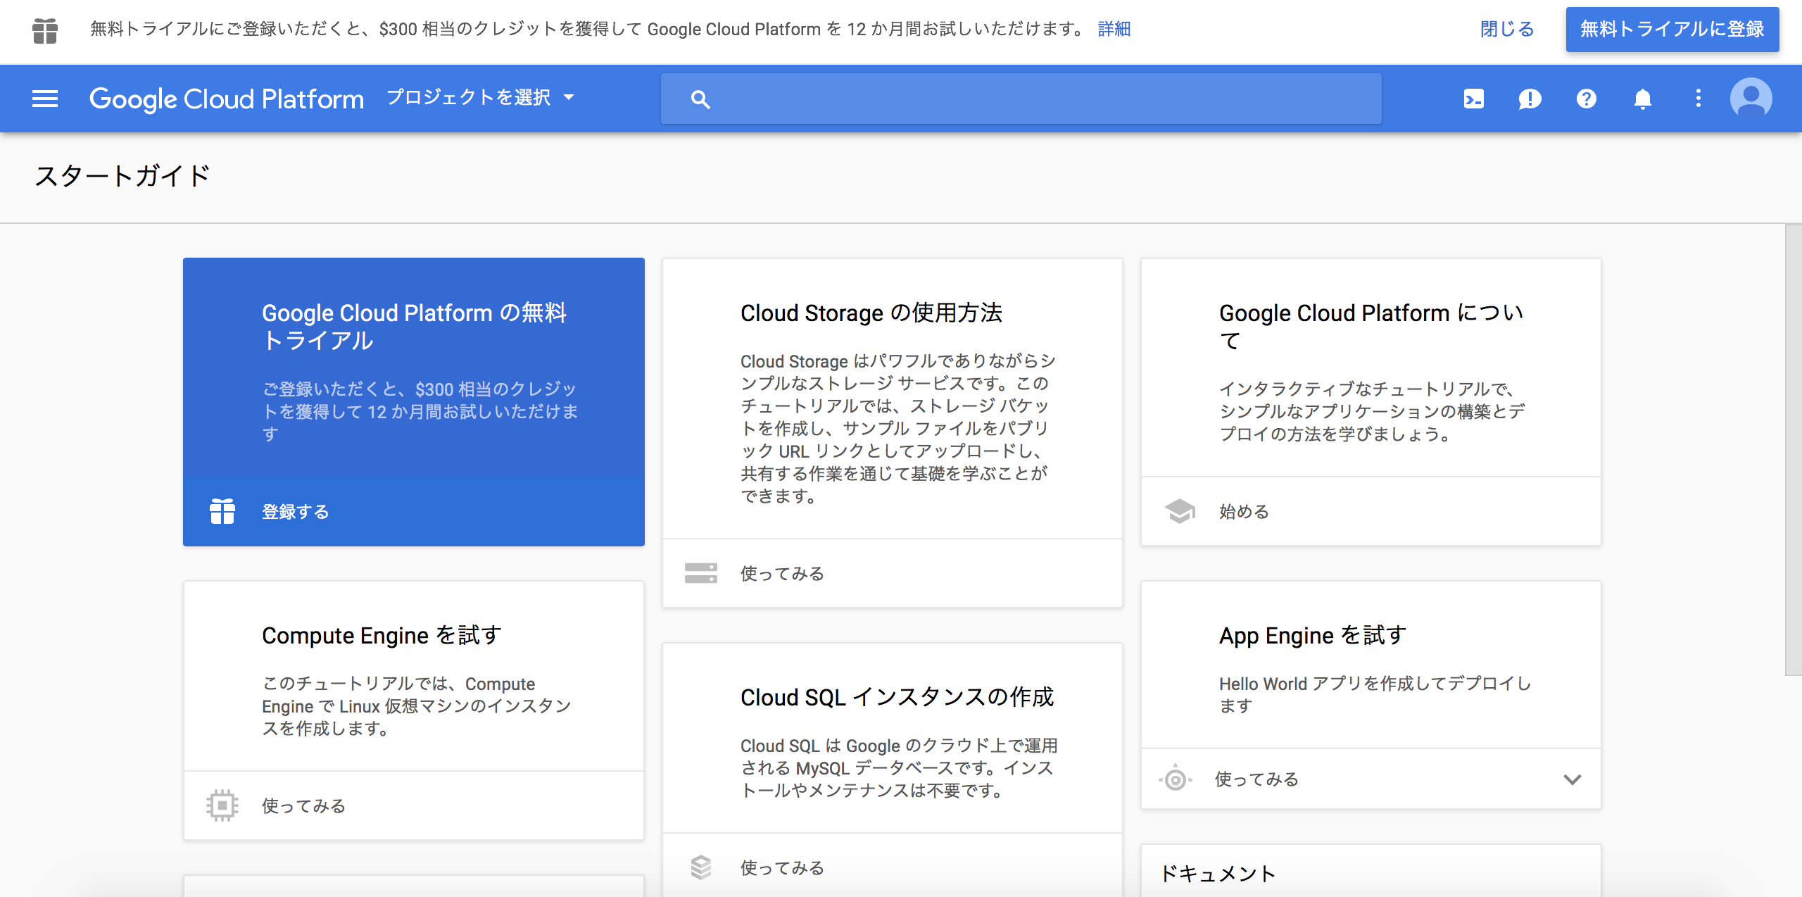
Task: Click the user account avatar
Action: (x=1751, y=98)
